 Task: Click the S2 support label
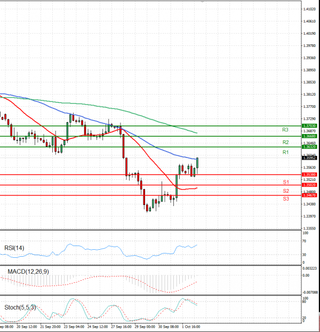286,191
